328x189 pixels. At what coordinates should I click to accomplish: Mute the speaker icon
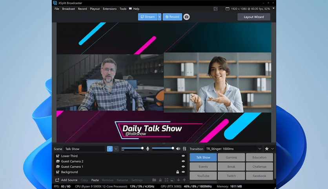(x=178, y=149)
